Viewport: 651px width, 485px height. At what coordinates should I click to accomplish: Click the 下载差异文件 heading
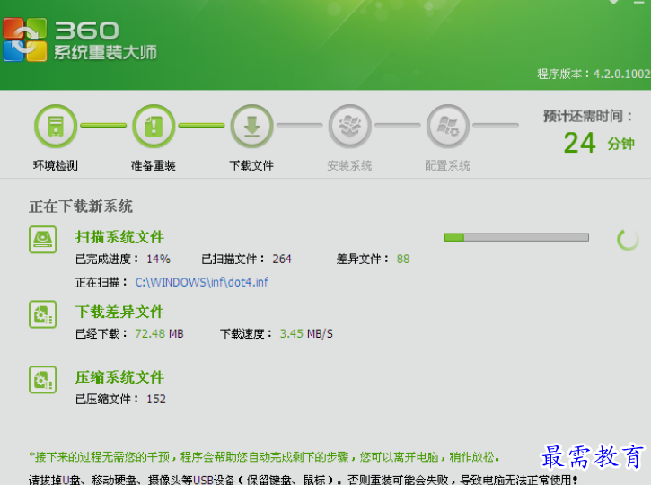click(119, 312)
